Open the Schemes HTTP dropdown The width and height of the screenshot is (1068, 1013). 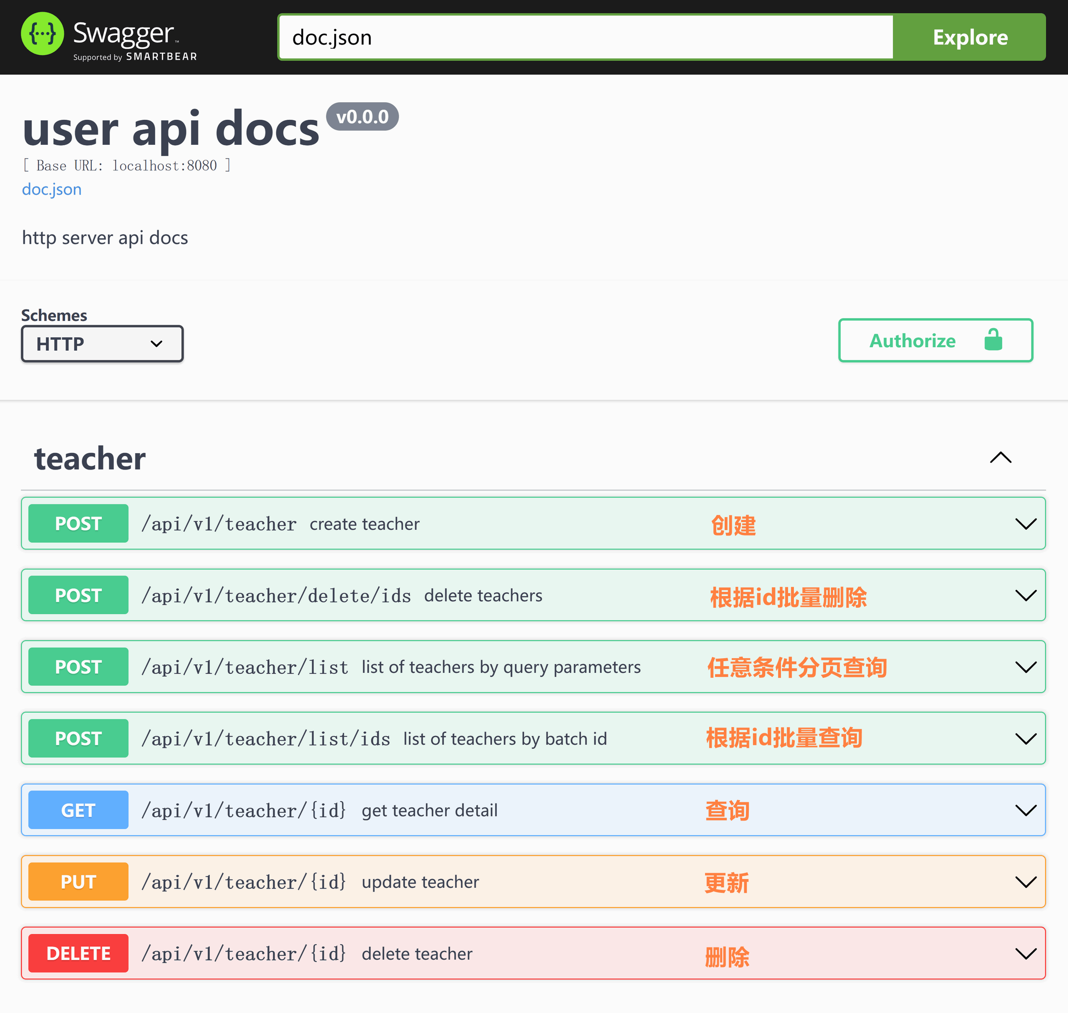[x=102, y=344]
